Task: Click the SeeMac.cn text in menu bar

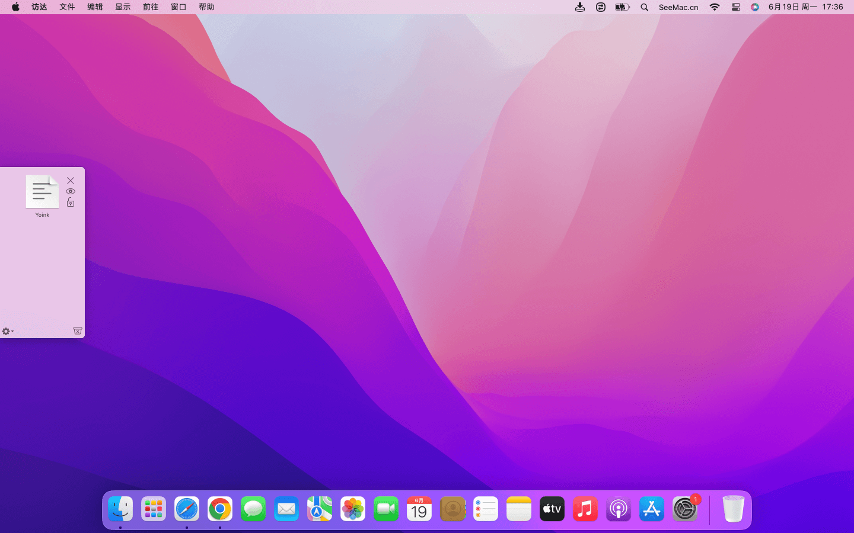Action: [678, 7]
